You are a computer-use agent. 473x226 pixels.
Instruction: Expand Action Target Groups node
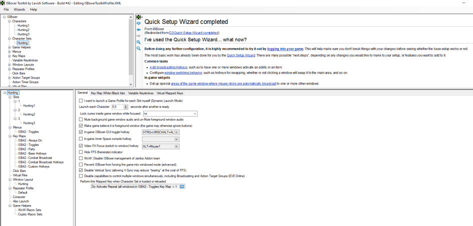click(10, 77)
